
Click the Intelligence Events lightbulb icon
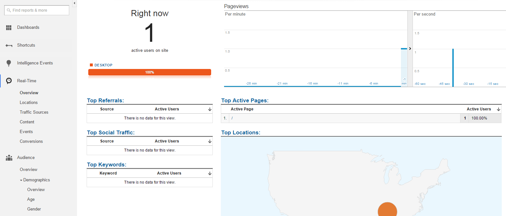pos(9,63)
